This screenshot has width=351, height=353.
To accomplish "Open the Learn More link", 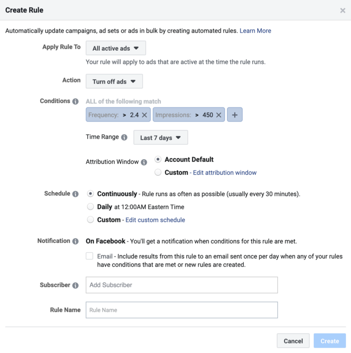I will 255,31.
